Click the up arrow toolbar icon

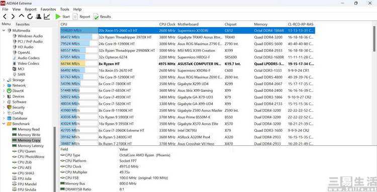pos(22,17)
